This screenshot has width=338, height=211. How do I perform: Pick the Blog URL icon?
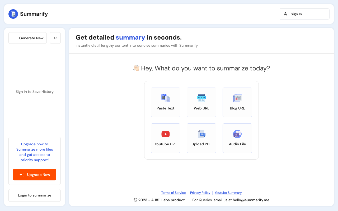pyautogui.click(x=237, y=98)
